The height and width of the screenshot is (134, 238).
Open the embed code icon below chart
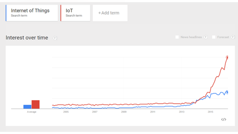224,119
